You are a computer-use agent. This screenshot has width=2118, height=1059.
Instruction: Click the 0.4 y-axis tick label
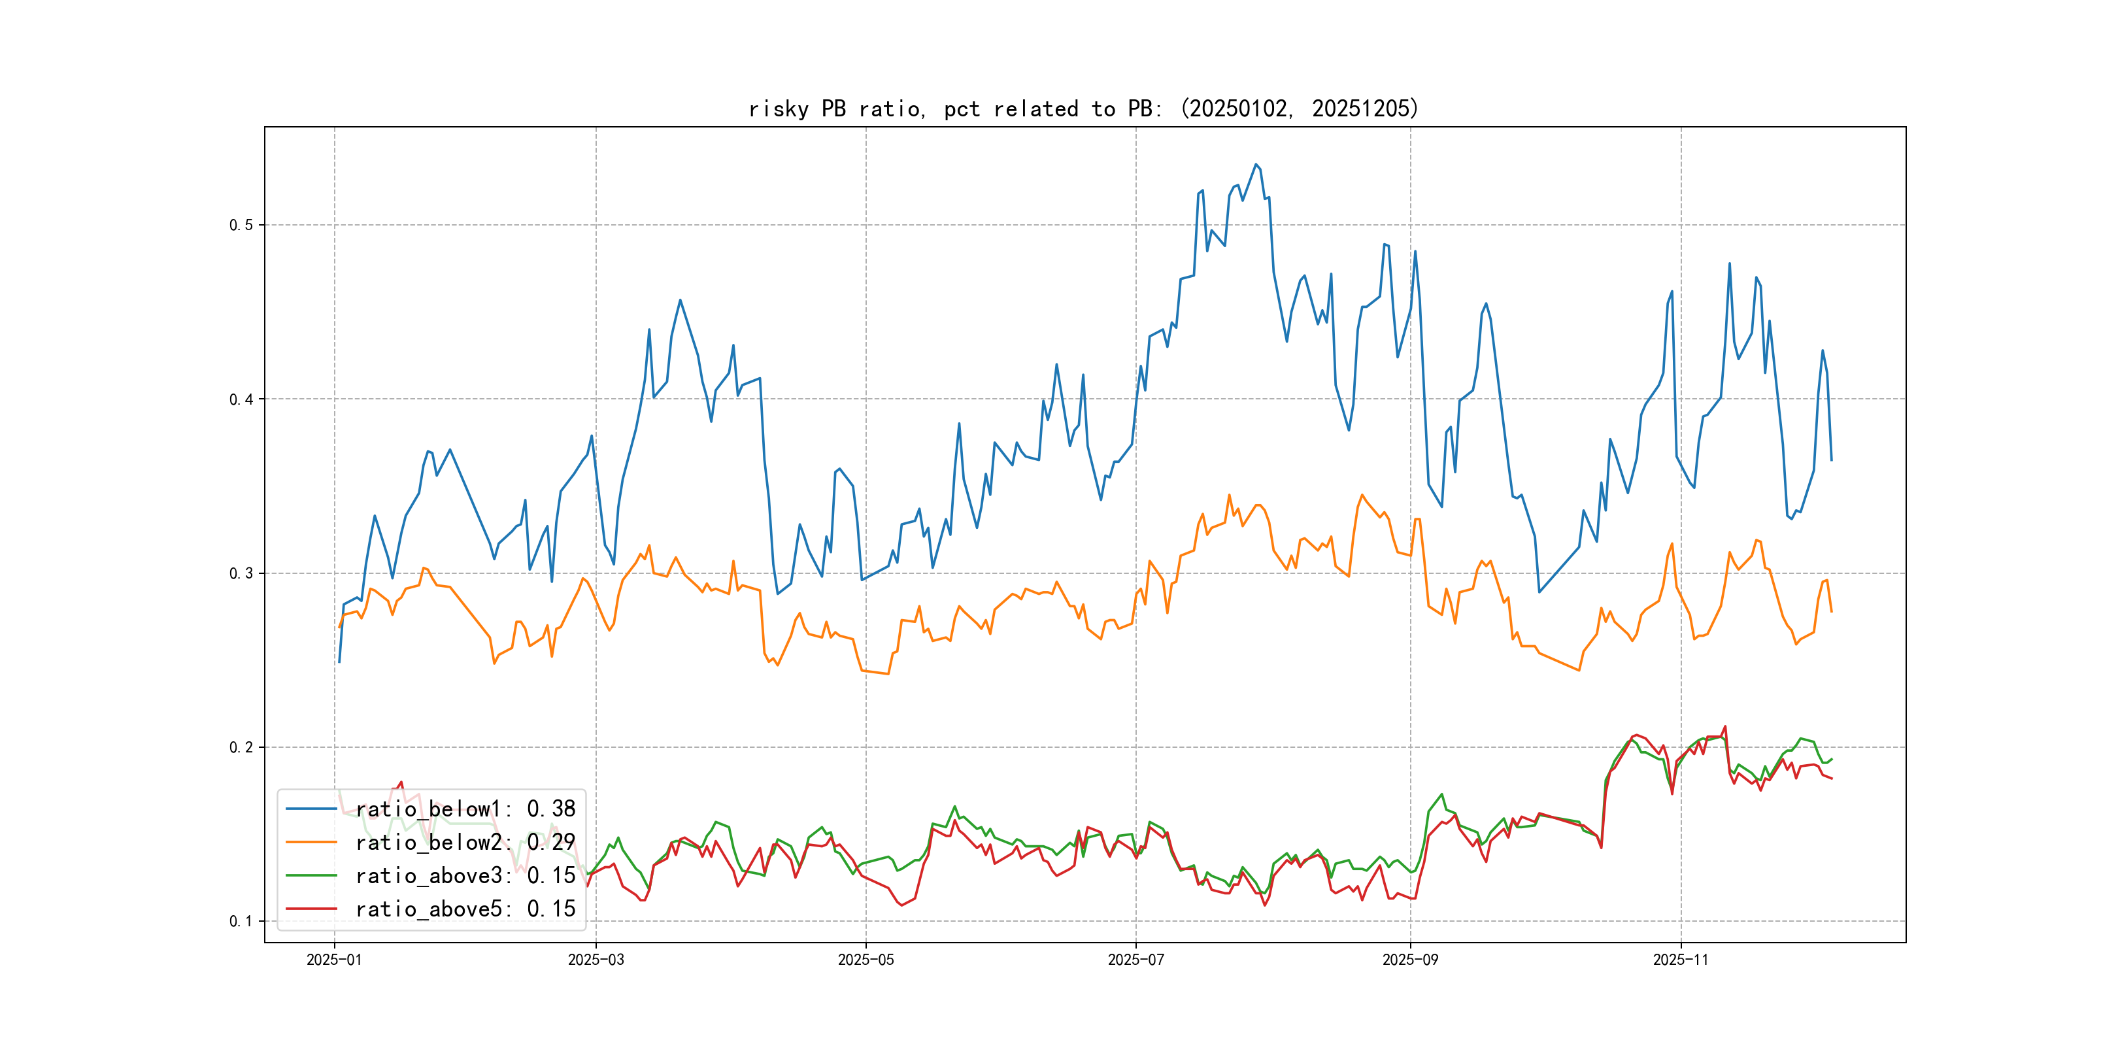click(241, 399)
